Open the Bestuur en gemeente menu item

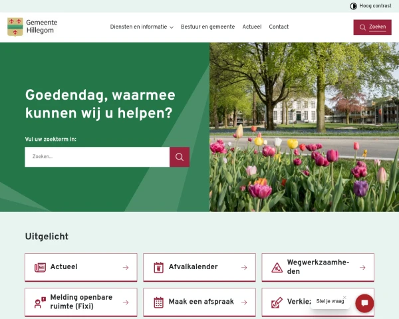coord(207,27)
